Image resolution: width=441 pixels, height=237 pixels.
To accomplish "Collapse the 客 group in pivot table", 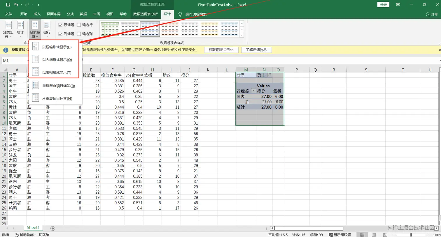I will click(x=238, y=96).
